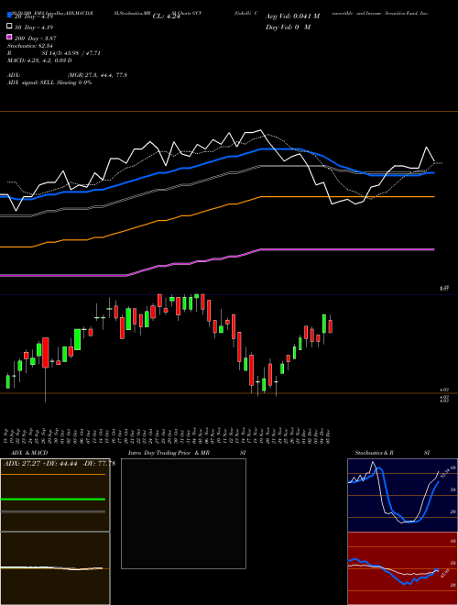Open the MACD lower-left indicator panel
458x605 pixels.
55,568
